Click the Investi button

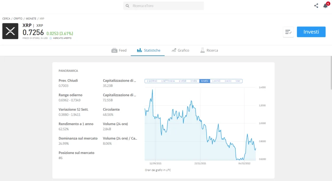click(311, 32)
